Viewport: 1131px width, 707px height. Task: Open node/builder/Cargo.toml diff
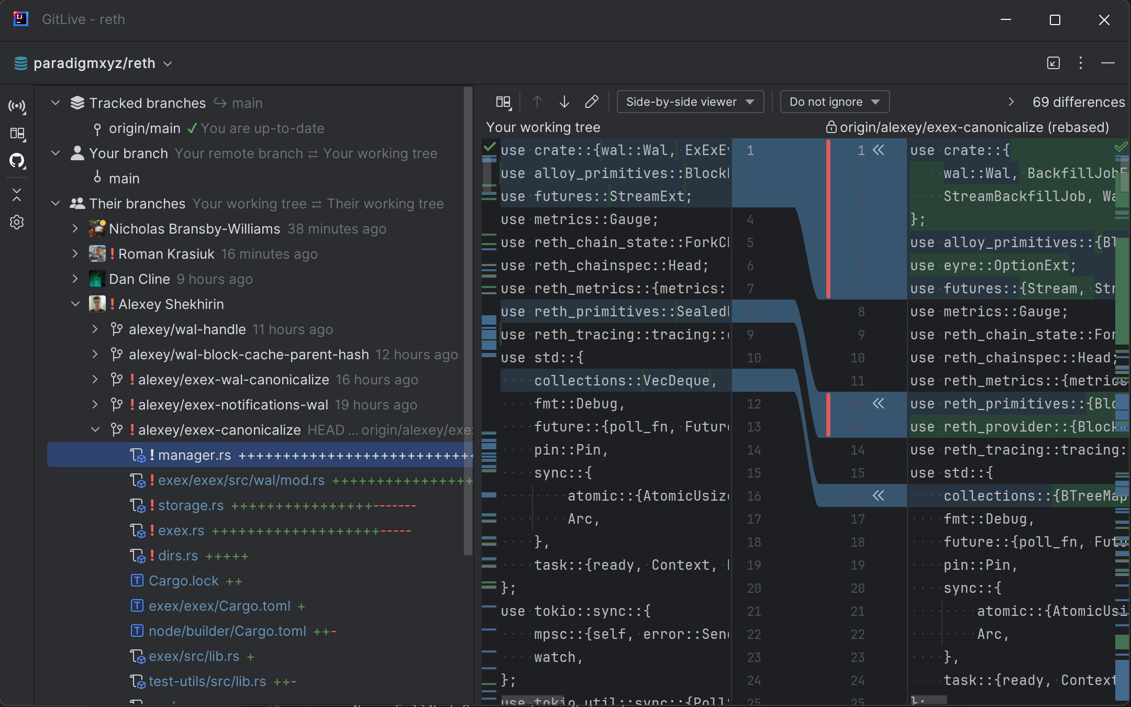(x=227, y=631)
